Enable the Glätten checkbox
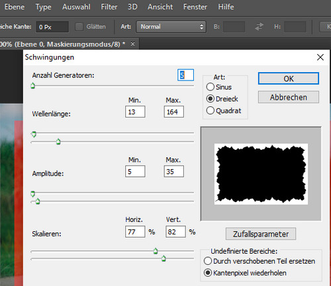The image size is (331, 286). 79,27
